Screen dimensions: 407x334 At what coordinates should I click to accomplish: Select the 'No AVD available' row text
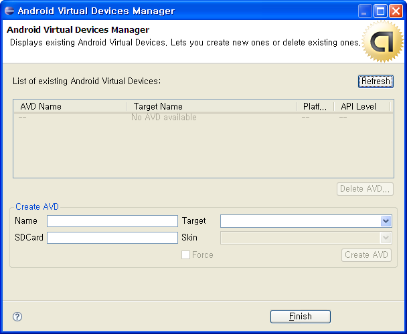[x=164, y=118]
